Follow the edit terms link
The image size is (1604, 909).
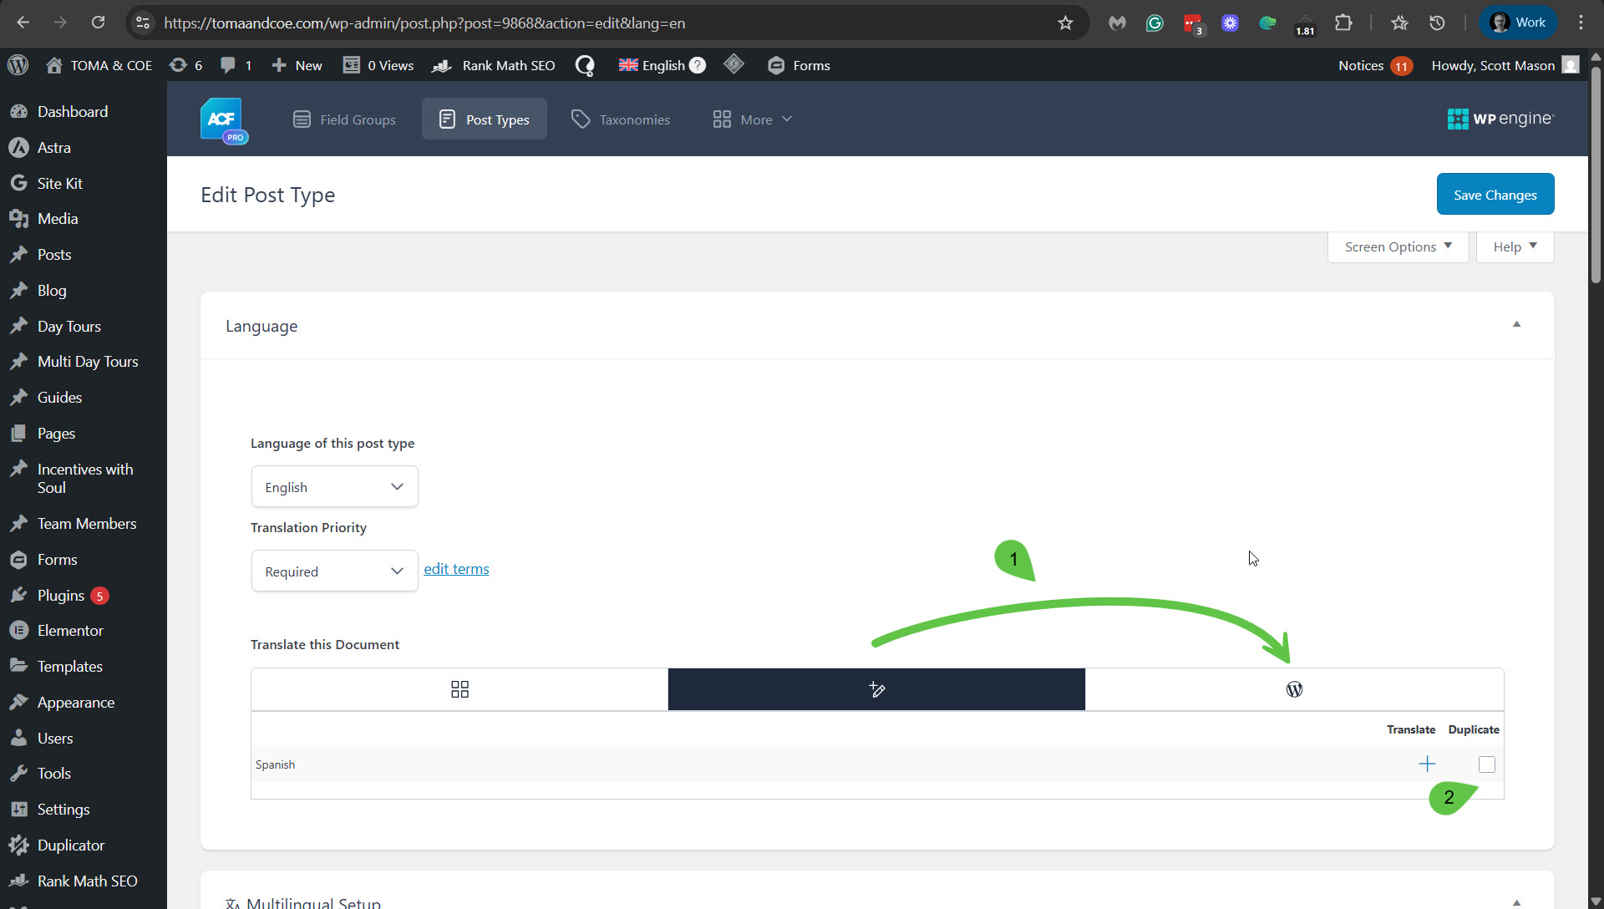[456, 569]
